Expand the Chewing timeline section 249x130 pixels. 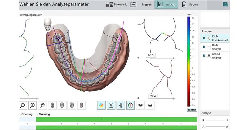coord(44,114)
